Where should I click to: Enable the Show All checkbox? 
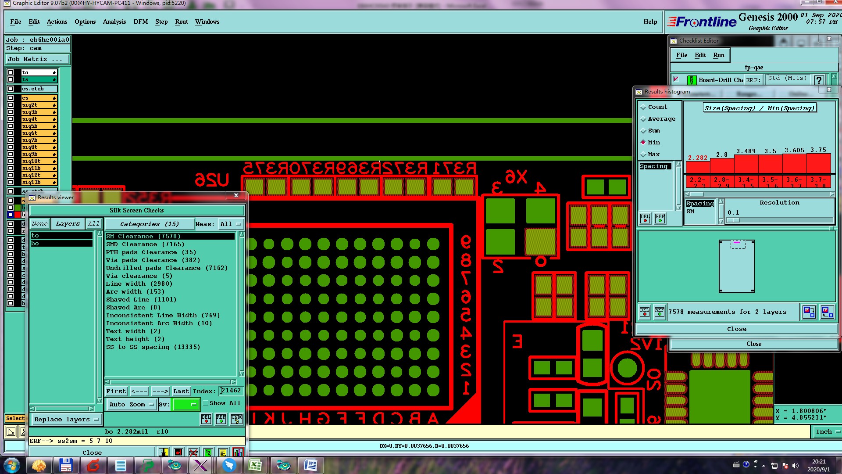coord(206,403)
